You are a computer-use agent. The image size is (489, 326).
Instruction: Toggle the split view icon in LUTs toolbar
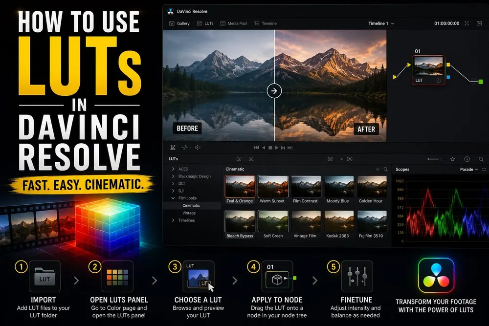341,159
